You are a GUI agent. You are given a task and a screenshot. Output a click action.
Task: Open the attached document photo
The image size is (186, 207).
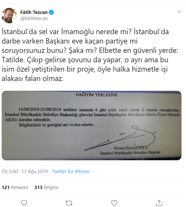[x=91, y=126]
